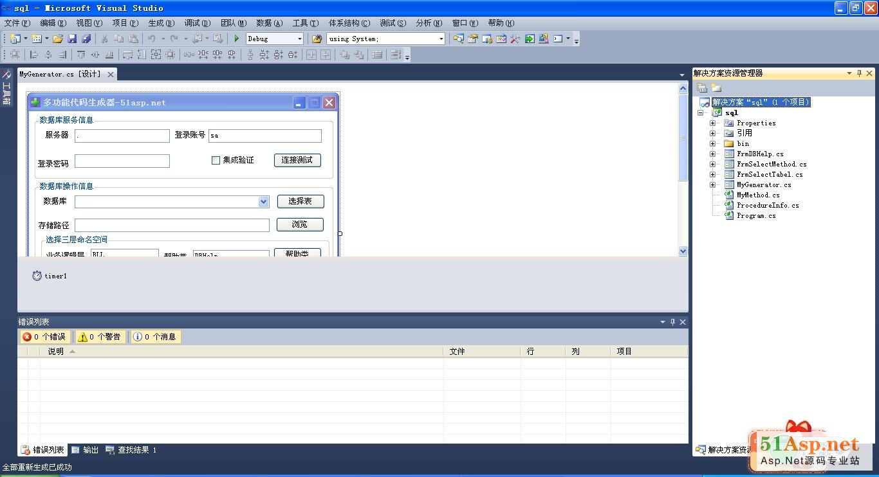Click the New Project toolbar icon
The width and height of the screenshot is (879, 477).
14,39
